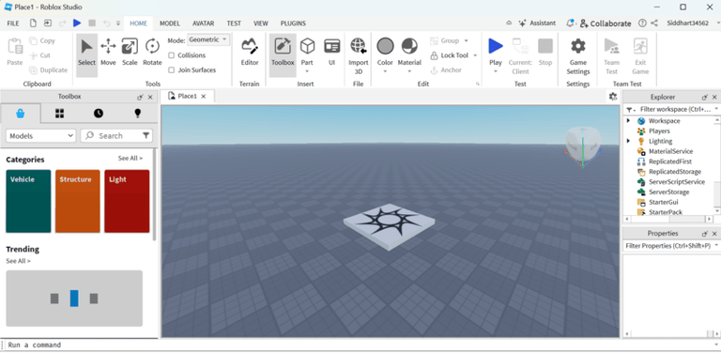Open the Toolbox Creations lightbulb tab
Viewport: 721px width, 353px height.
pos(137,114)
